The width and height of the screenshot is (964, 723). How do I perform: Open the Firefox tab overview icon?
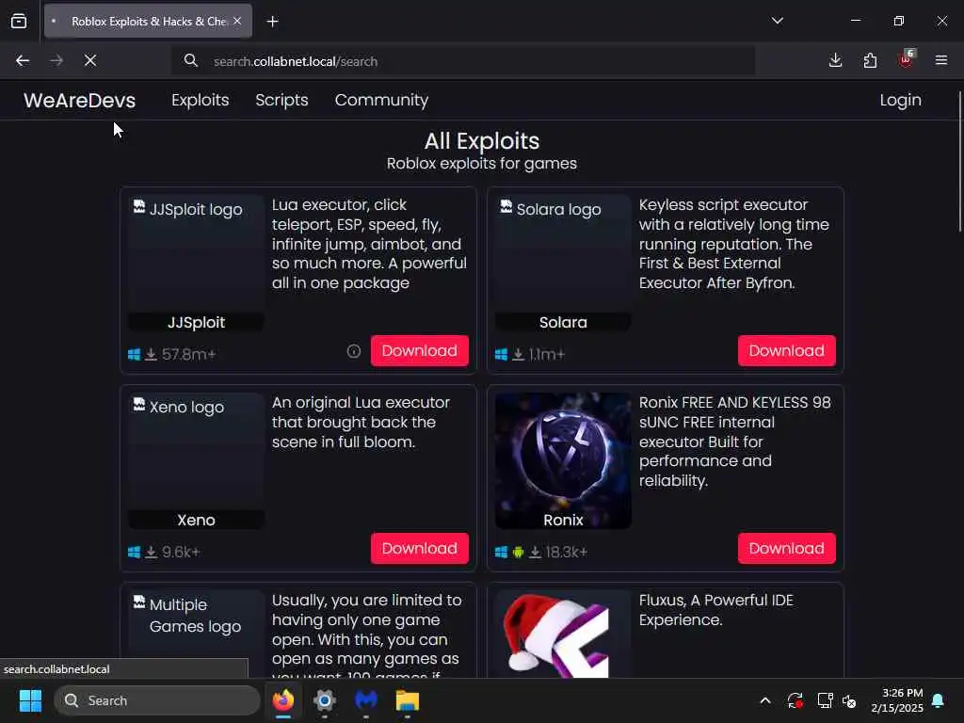pos(19,22)
